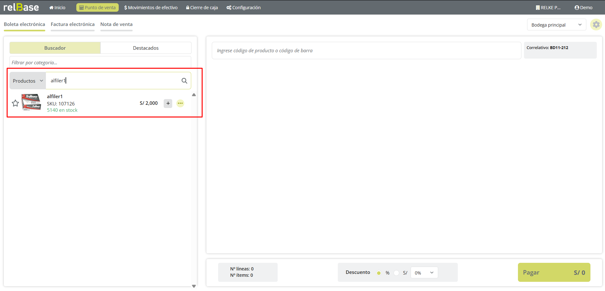Switch to the Destacados tab
This screenshot has height=291, width=605.
pos(146,48)
